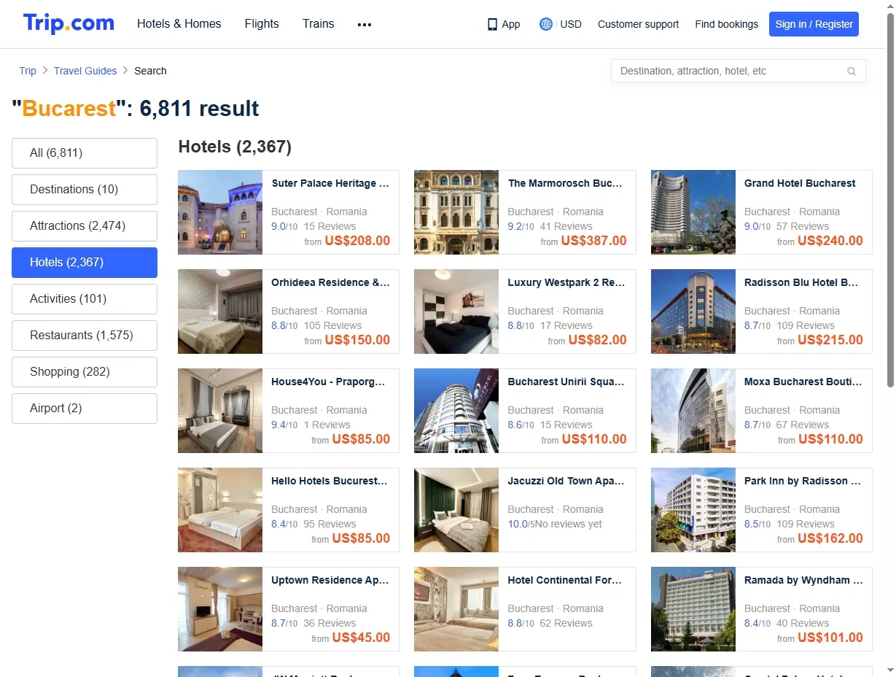Open Radisson Blu Hotel photo

[693, 312]
